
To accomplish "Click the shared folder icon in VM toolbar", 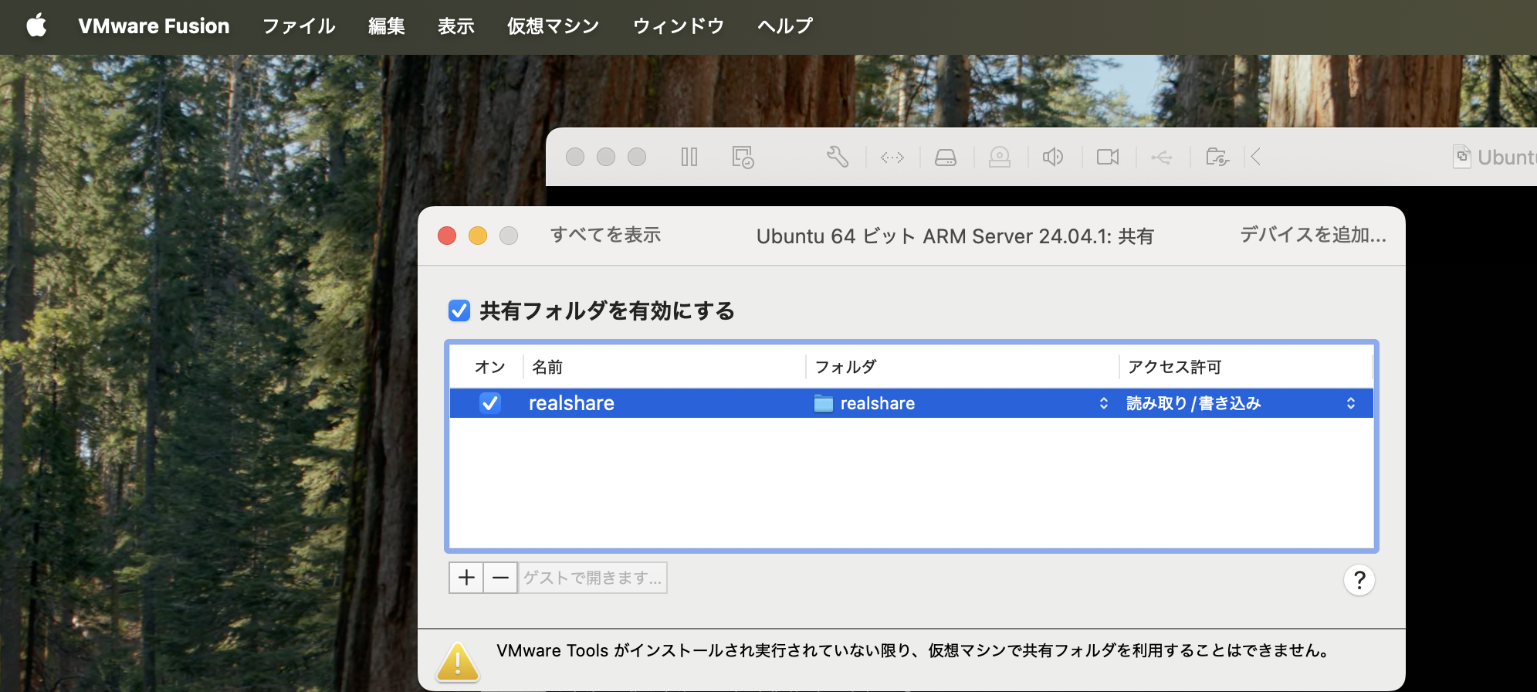I will [x=1217, y=158].
